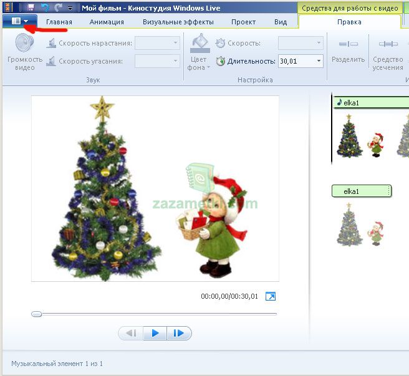Open the Movie Maker application menu button

coord(20,21)
